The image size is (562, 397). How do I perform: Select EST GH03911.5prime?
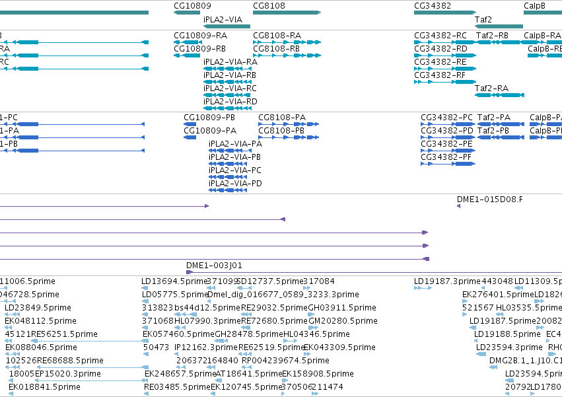pos(342,308)
